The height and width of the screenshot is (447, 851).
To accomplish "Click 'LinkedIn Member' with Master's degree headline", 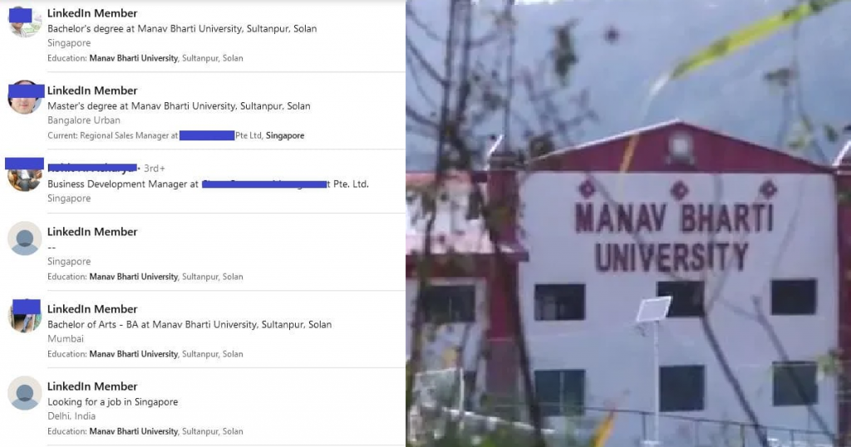I will click(x=92, y=91).
